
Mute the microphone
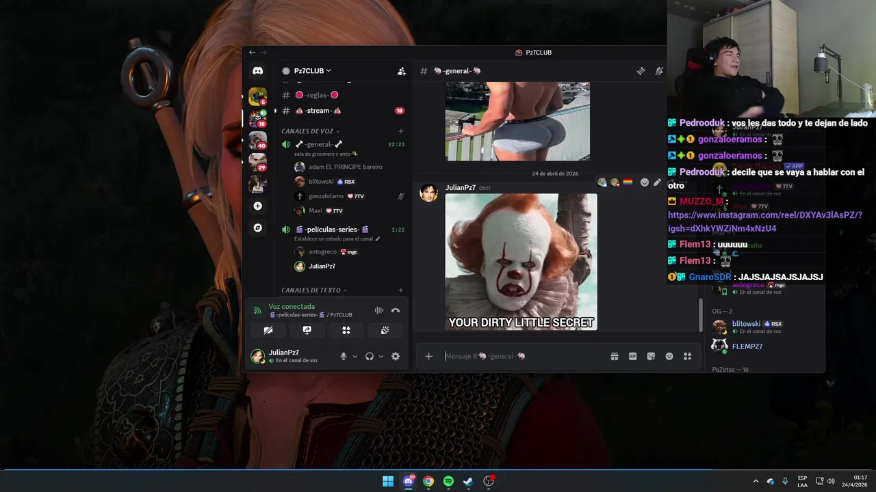coord(344,356)
